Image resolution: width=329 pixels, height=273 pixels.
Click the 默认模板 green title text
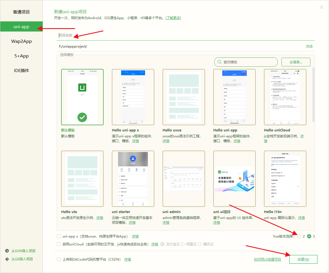[68, 130]
